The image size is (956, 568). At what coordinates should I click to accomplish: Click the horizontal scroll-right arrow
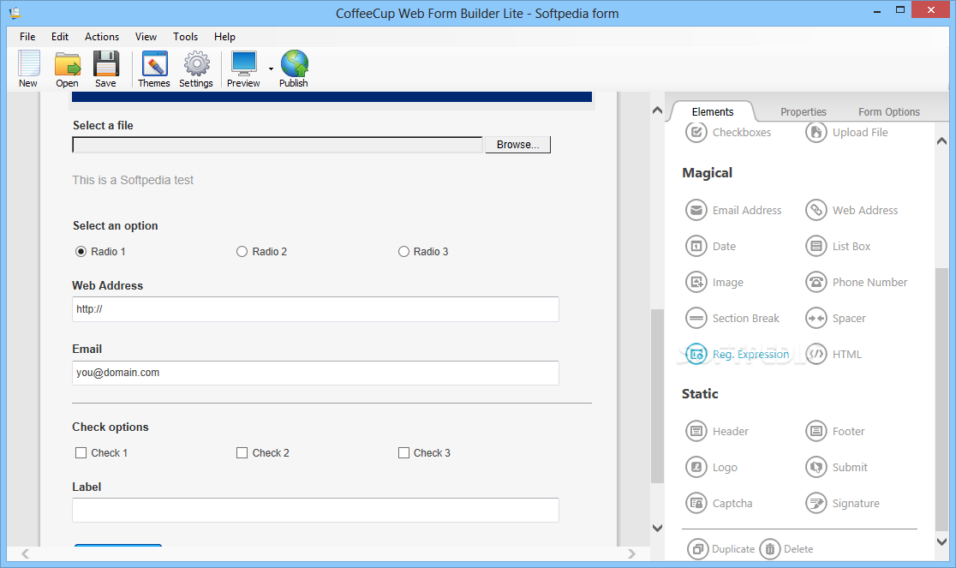click(631, 553)
